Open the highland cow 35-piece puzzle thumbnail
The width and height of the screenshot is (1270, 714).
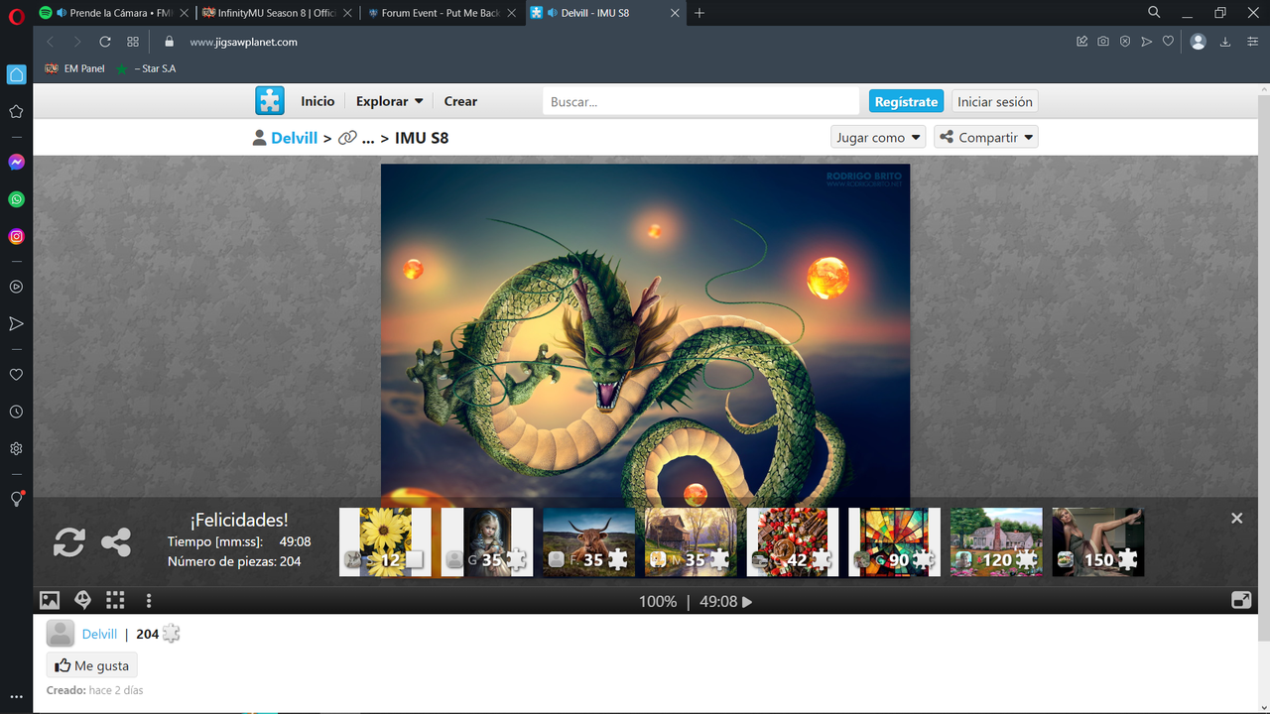588,542
